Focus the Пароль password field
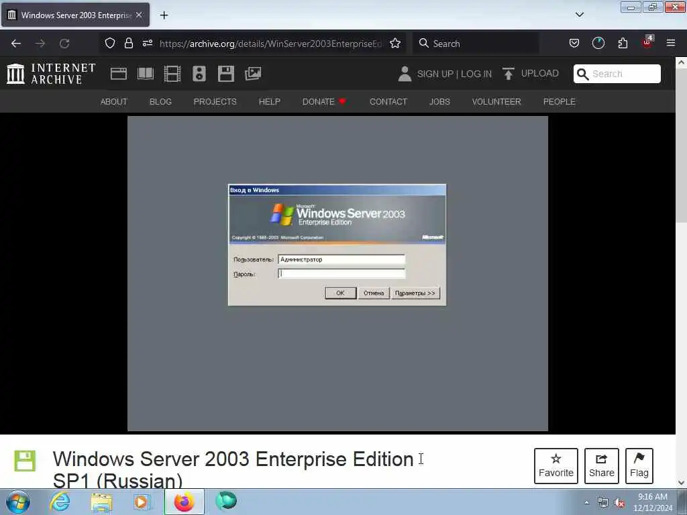This screenshot has width=687, height=515. [341, 274]
